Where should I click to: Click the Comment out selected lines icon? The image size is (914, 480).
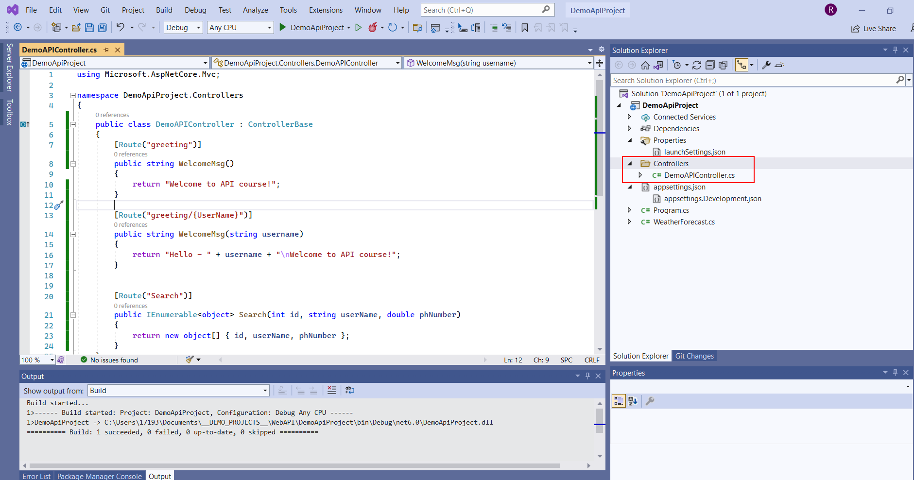tap(494, 28)
